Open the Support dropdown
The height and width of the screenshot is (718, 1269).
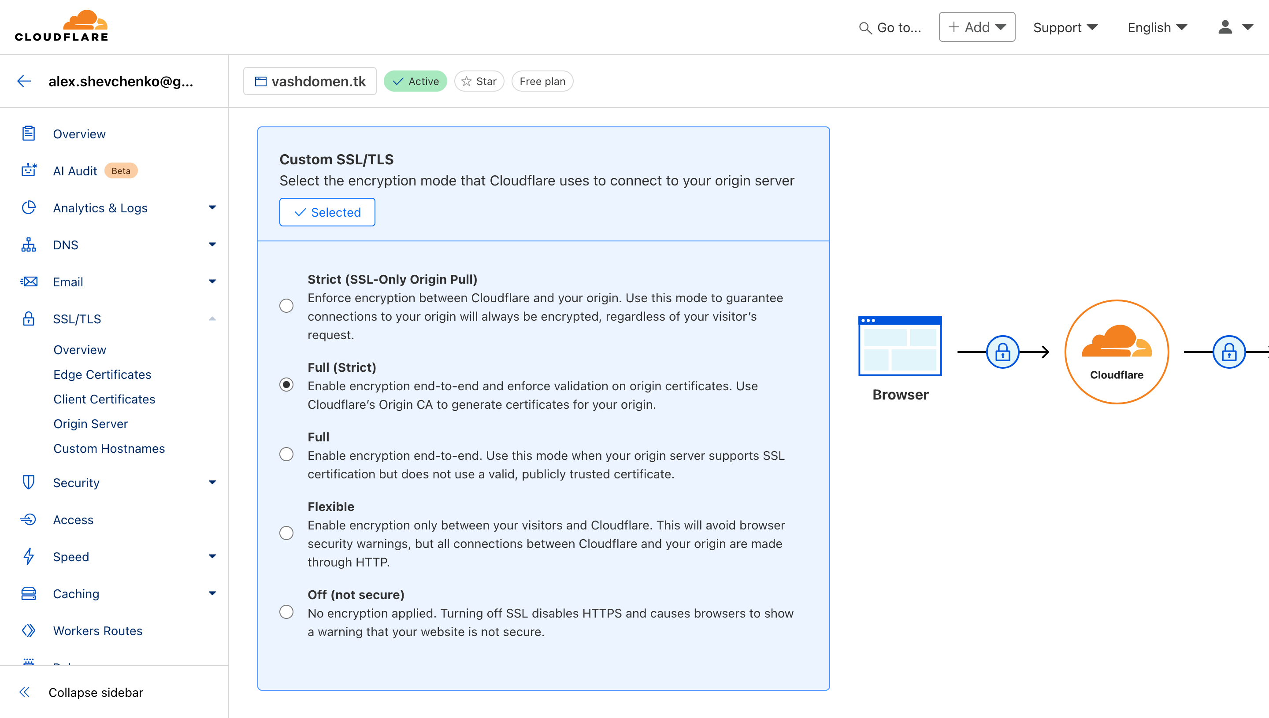[1065, 27]
